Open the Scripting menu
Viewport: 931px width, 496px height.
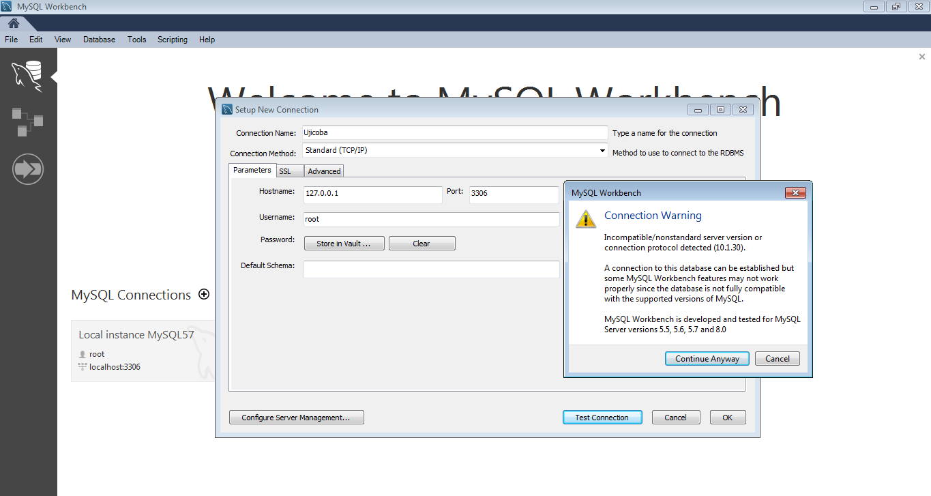(173, 40)
